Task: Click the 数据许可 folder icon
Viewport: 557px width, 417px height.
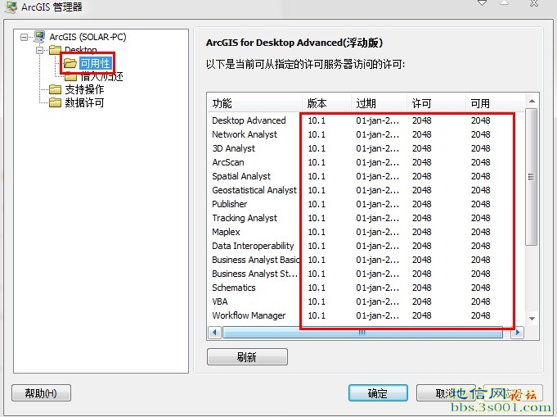Action: (x=55, y=102)
